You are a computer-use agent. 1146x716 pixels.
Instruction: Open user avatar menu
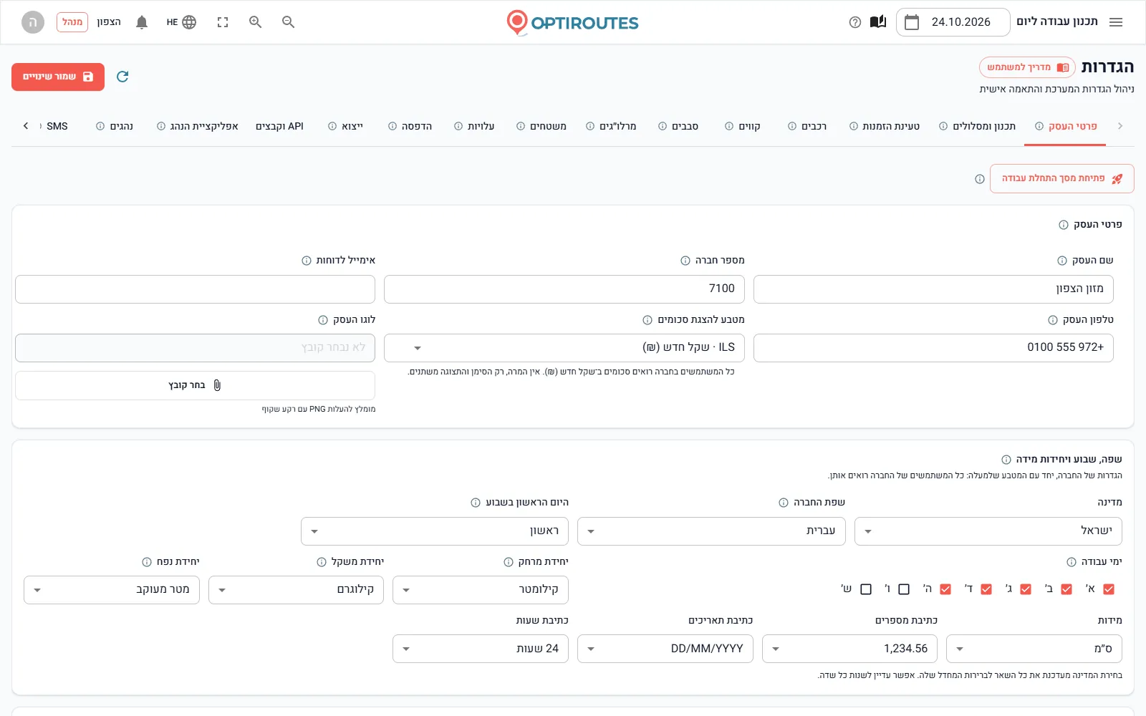32,22
